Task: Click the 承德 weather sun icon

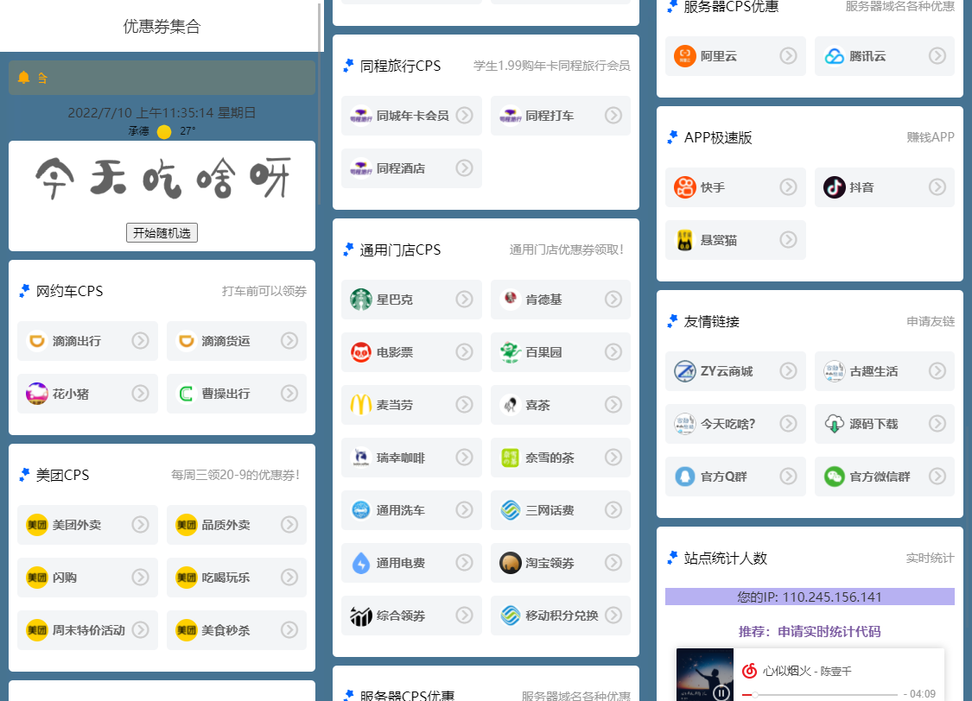Action: [163, 131]
